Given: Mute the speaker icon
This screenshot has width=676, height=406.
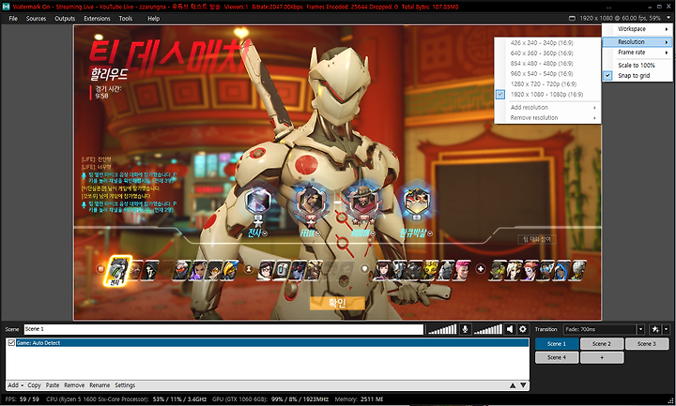Looking at the screenshot, I should click(x=510, y=329).
